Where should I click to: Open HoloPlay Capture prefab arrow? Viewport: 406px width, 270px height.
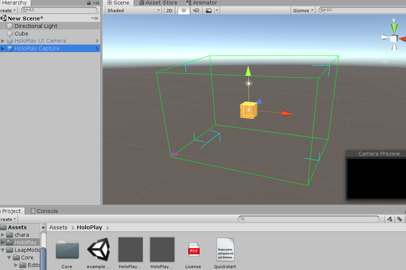[x=97, y=48]
